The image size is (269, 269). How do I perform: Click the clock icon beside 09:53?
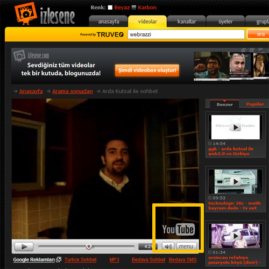point(210,197)
